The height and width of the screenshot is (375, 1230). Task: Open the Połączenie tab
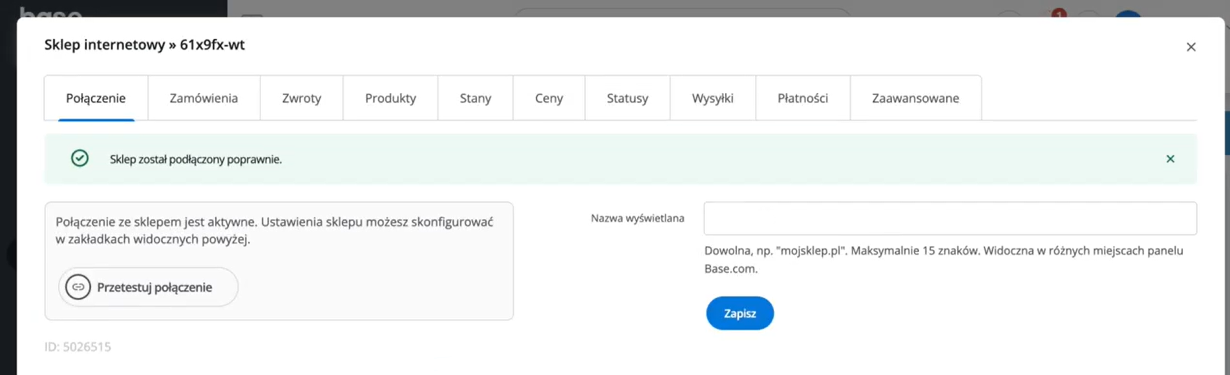[96, 98]
